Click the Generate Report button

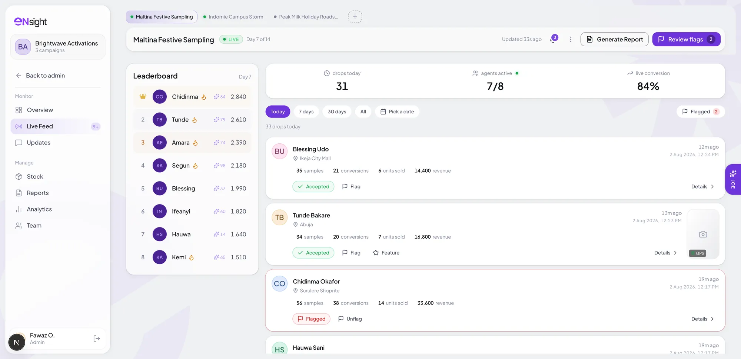pyautogui.click(x=615, y=39)
